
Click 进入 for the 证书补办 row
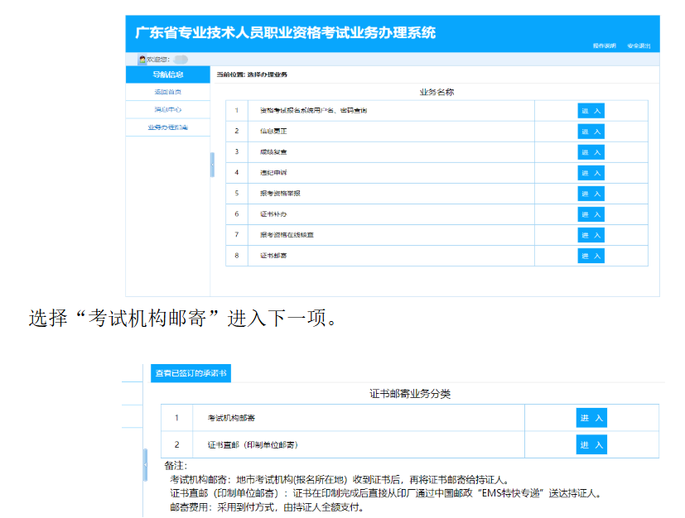point(591,214)
